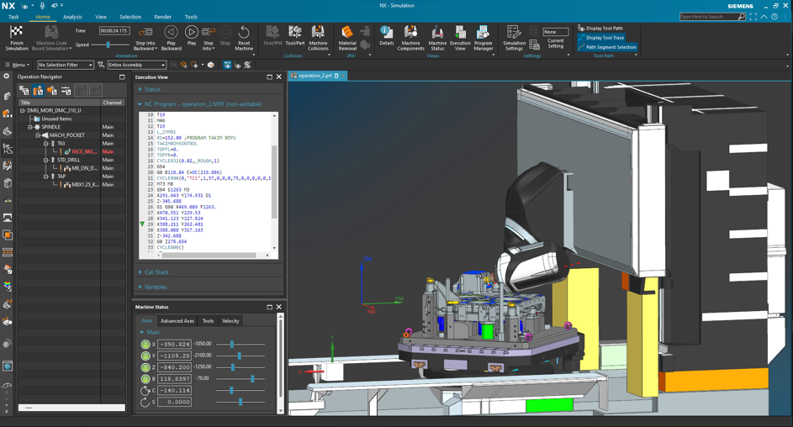The height and width of the screenshot is (427, 793).
Task: Select the FACE_MIL operation in the navigator
Action: coord(84,151)
